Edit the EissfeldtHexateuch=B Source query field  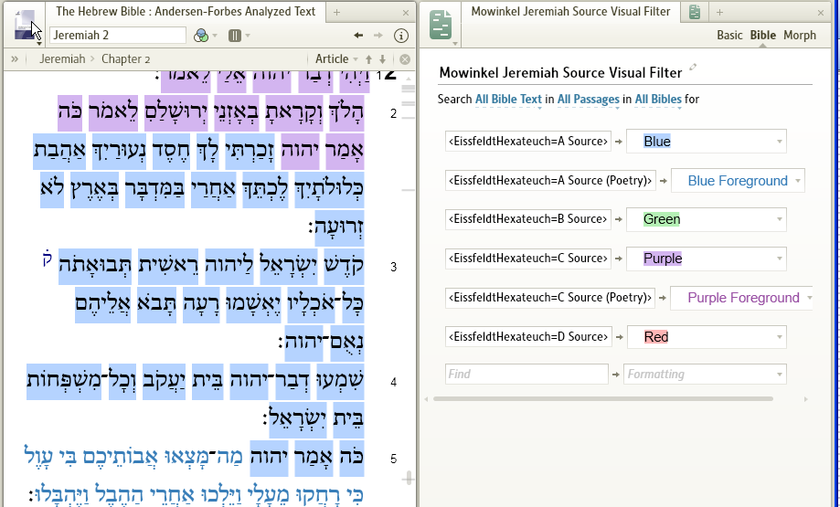pos(528,219)
